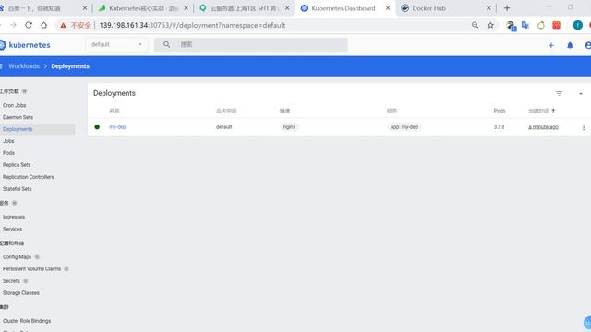Image resolution: width=591 pixels, height=332 pixels.
Task: Click the app: my-dep label chip
Action: [404, 127]
